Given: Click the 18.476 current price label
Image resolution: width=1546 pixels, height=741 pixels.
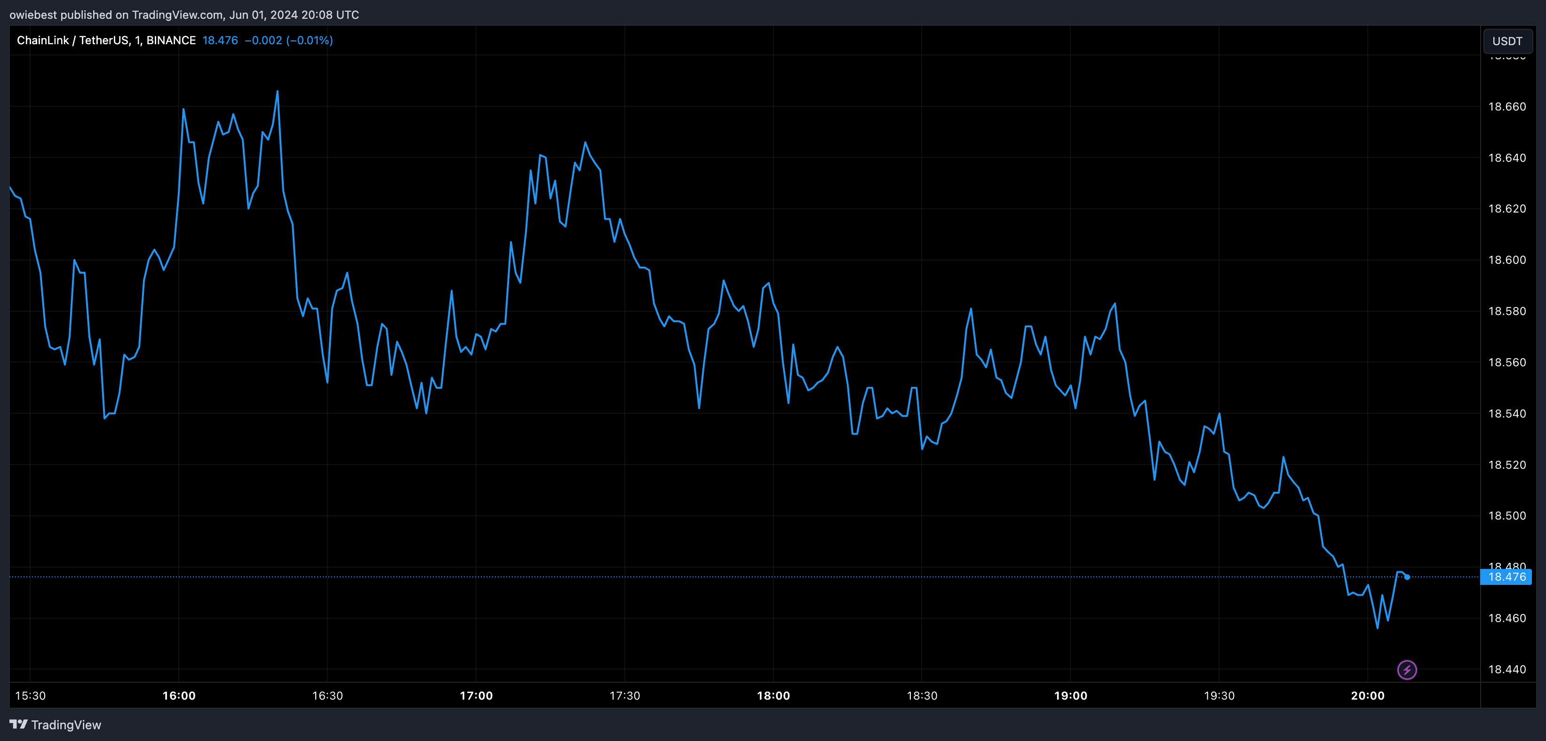Looking at the screenshot, I should (x=1506, y=576).
